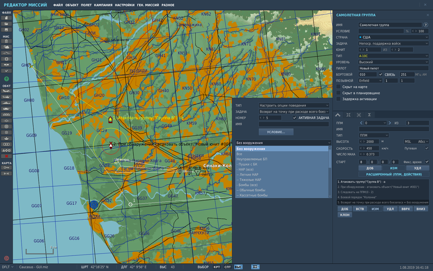Screen dimensions: 433x271
Task: Select the helicopter group placement tool
Action: (x=6, y=97)
